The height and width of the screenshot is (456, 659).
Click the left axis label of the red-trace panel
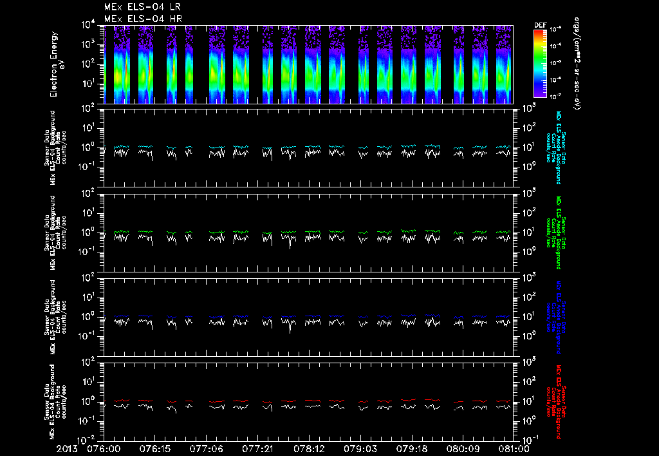[x=55, y=402]
